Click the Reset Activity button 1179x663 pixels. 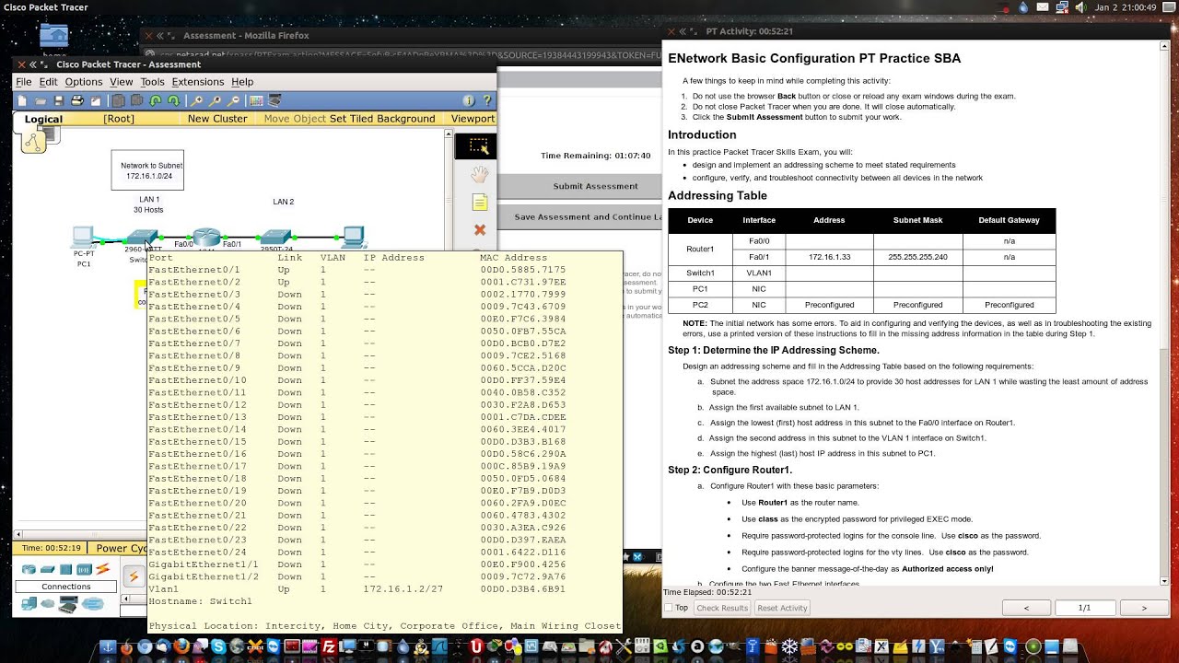pos(782,608)
